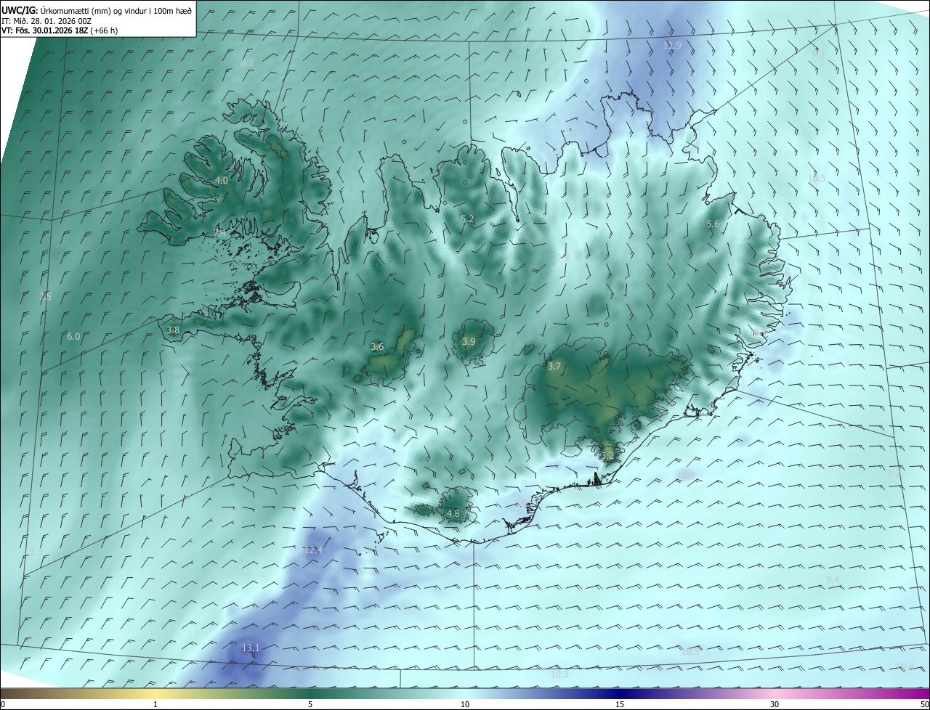Click the precipitation color scale bar

[465, 693]
